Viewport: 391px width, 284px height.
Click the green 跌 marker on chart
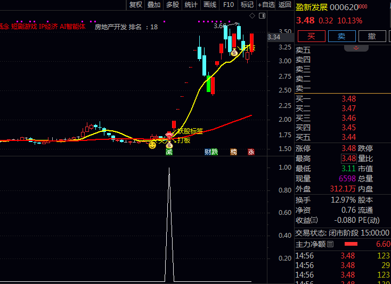tap(215, 152)
